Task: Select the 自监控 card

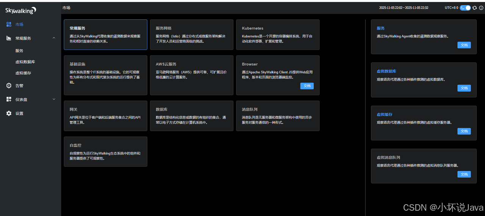Action: click(x=105, y=151)
